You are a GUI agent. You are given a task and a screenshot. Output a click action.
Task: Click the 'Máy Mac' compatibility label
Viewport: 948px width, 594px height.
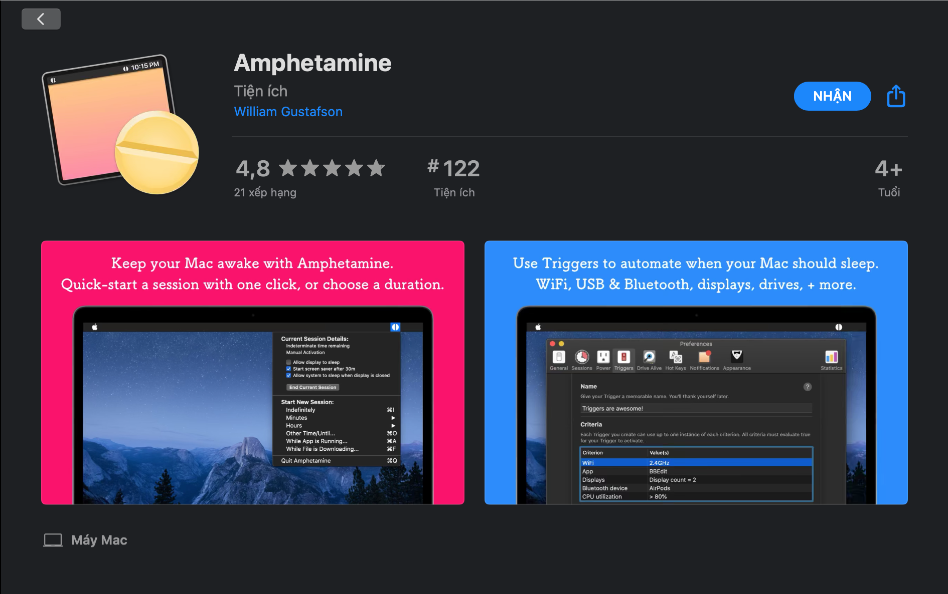click(x=99, y=540)
